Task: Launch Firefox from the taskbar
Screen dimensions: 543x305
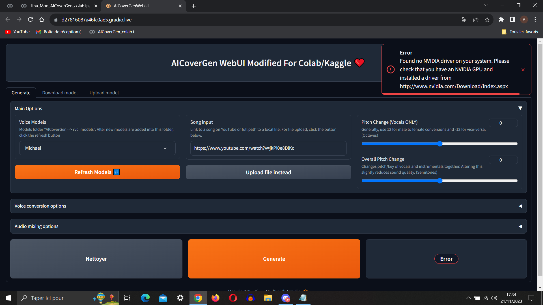Action: (x=216, y=298)
